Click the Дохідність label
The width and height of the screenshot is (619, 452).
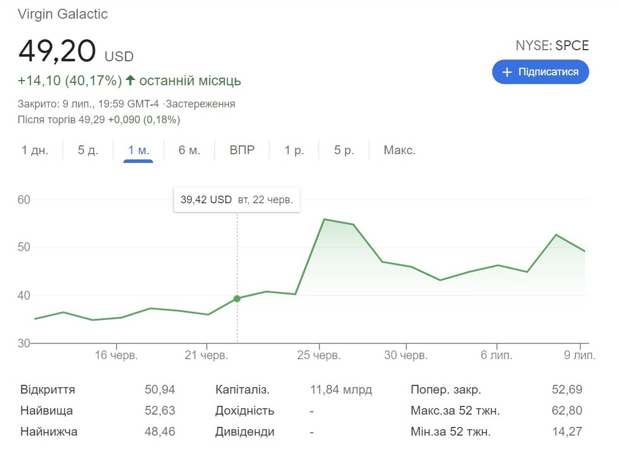click(x=245, y=411)
